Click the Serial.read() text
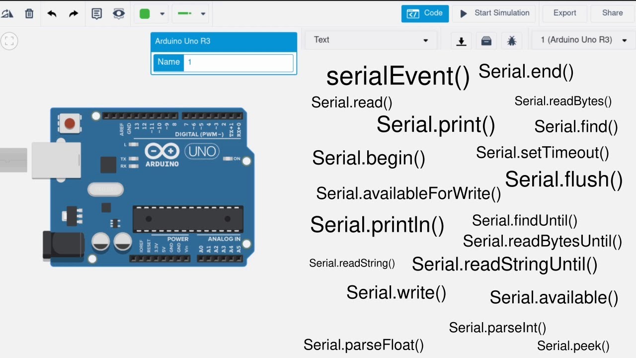The height and width of the screenshot is (358, 636). point(352,102)
